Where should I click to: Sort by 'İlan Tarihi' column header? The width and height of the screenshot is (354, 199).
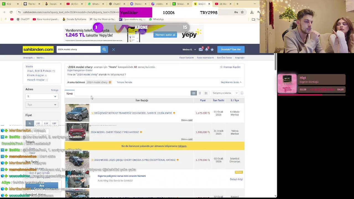(218, 101)
